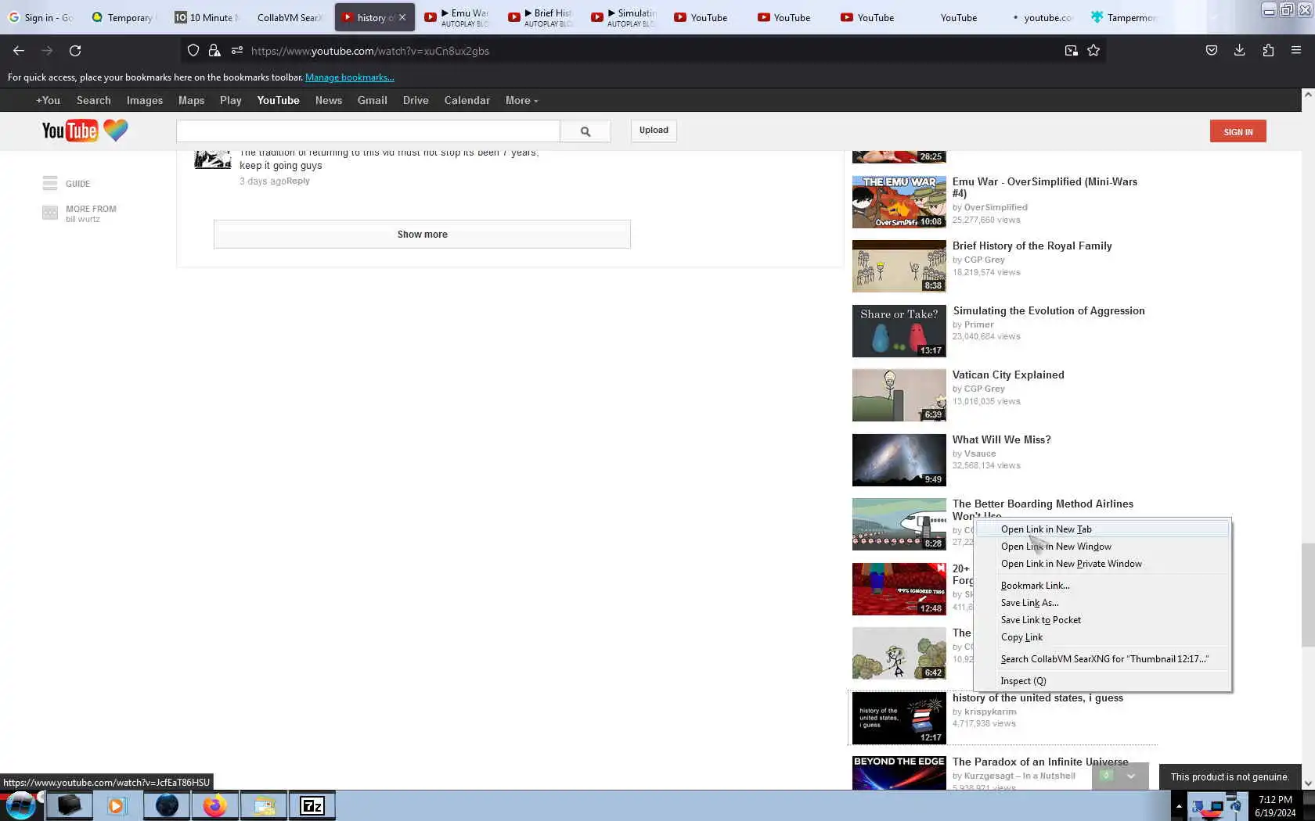Open the Firefox extensions puzzle icon
Viewport: 1315px width, 821px height.
pos(1268,51)
